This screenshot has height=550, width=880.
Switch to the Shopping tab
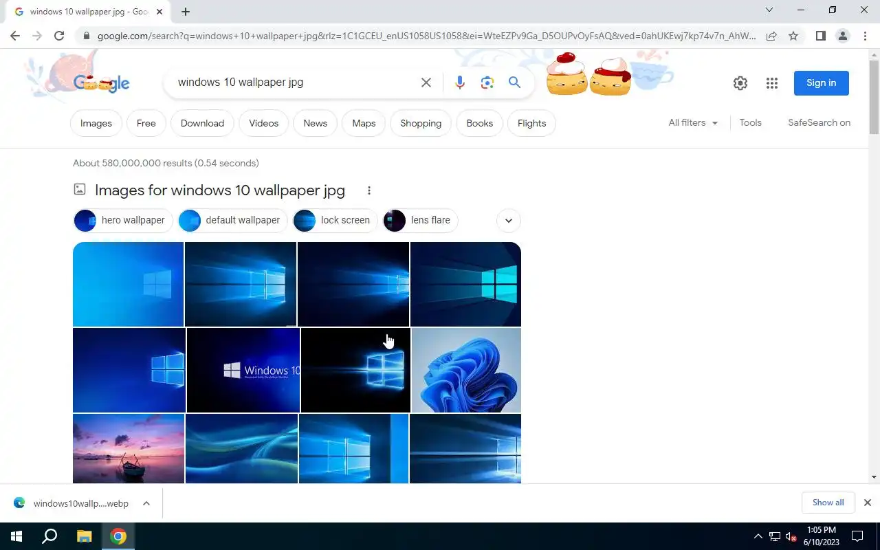[x=421, y=123]
